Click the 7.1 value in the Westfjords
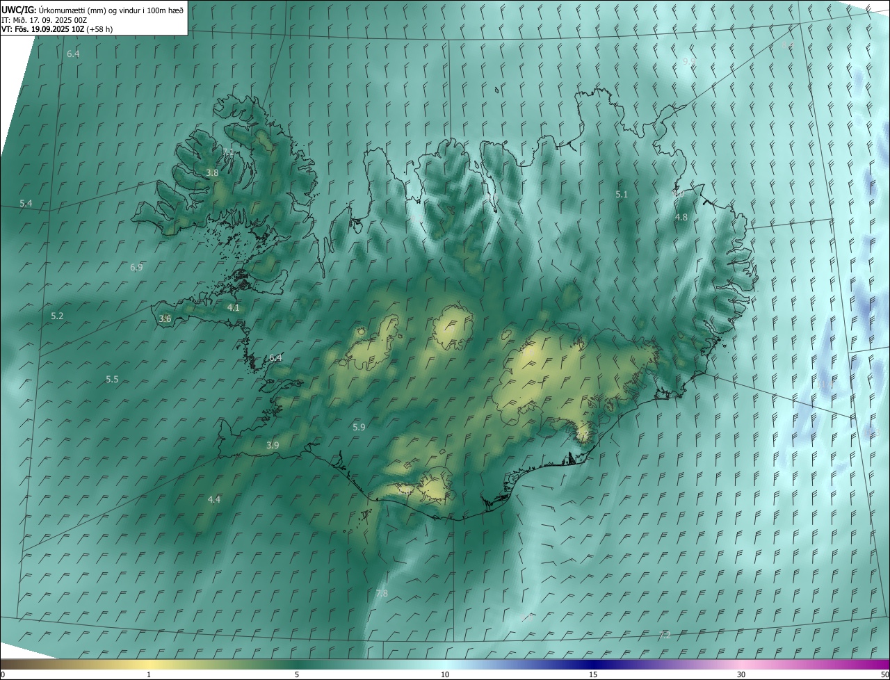This screenshot has height=680, width=890. (228, 152)
